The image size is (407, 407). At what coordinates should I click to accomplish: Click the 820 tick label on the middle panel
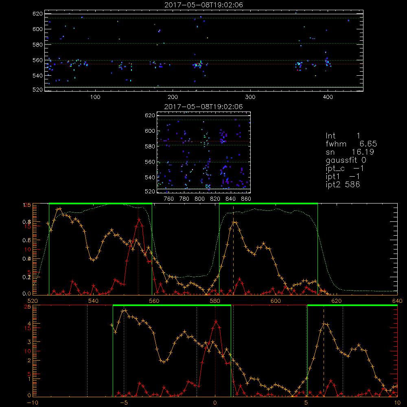tap(215, 199)
